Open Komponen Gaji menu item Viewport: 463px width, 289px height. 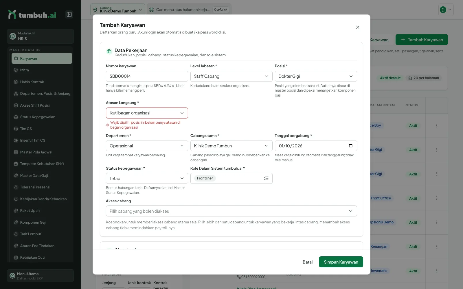tap(42, 222)
